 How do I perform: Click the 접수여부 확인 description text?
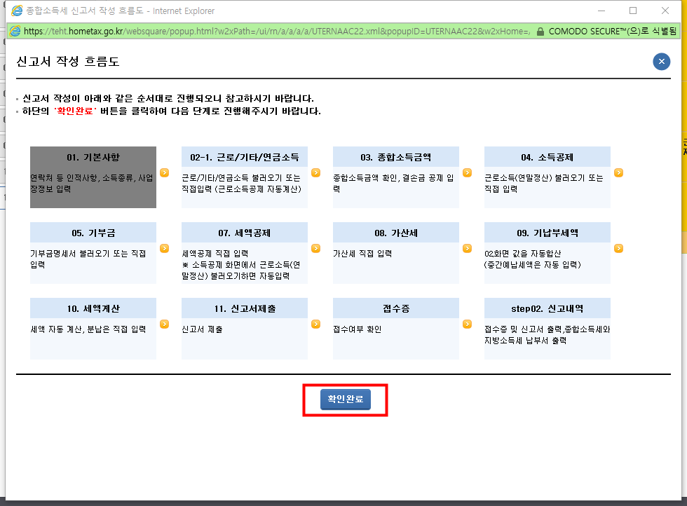tap(357, 329)
